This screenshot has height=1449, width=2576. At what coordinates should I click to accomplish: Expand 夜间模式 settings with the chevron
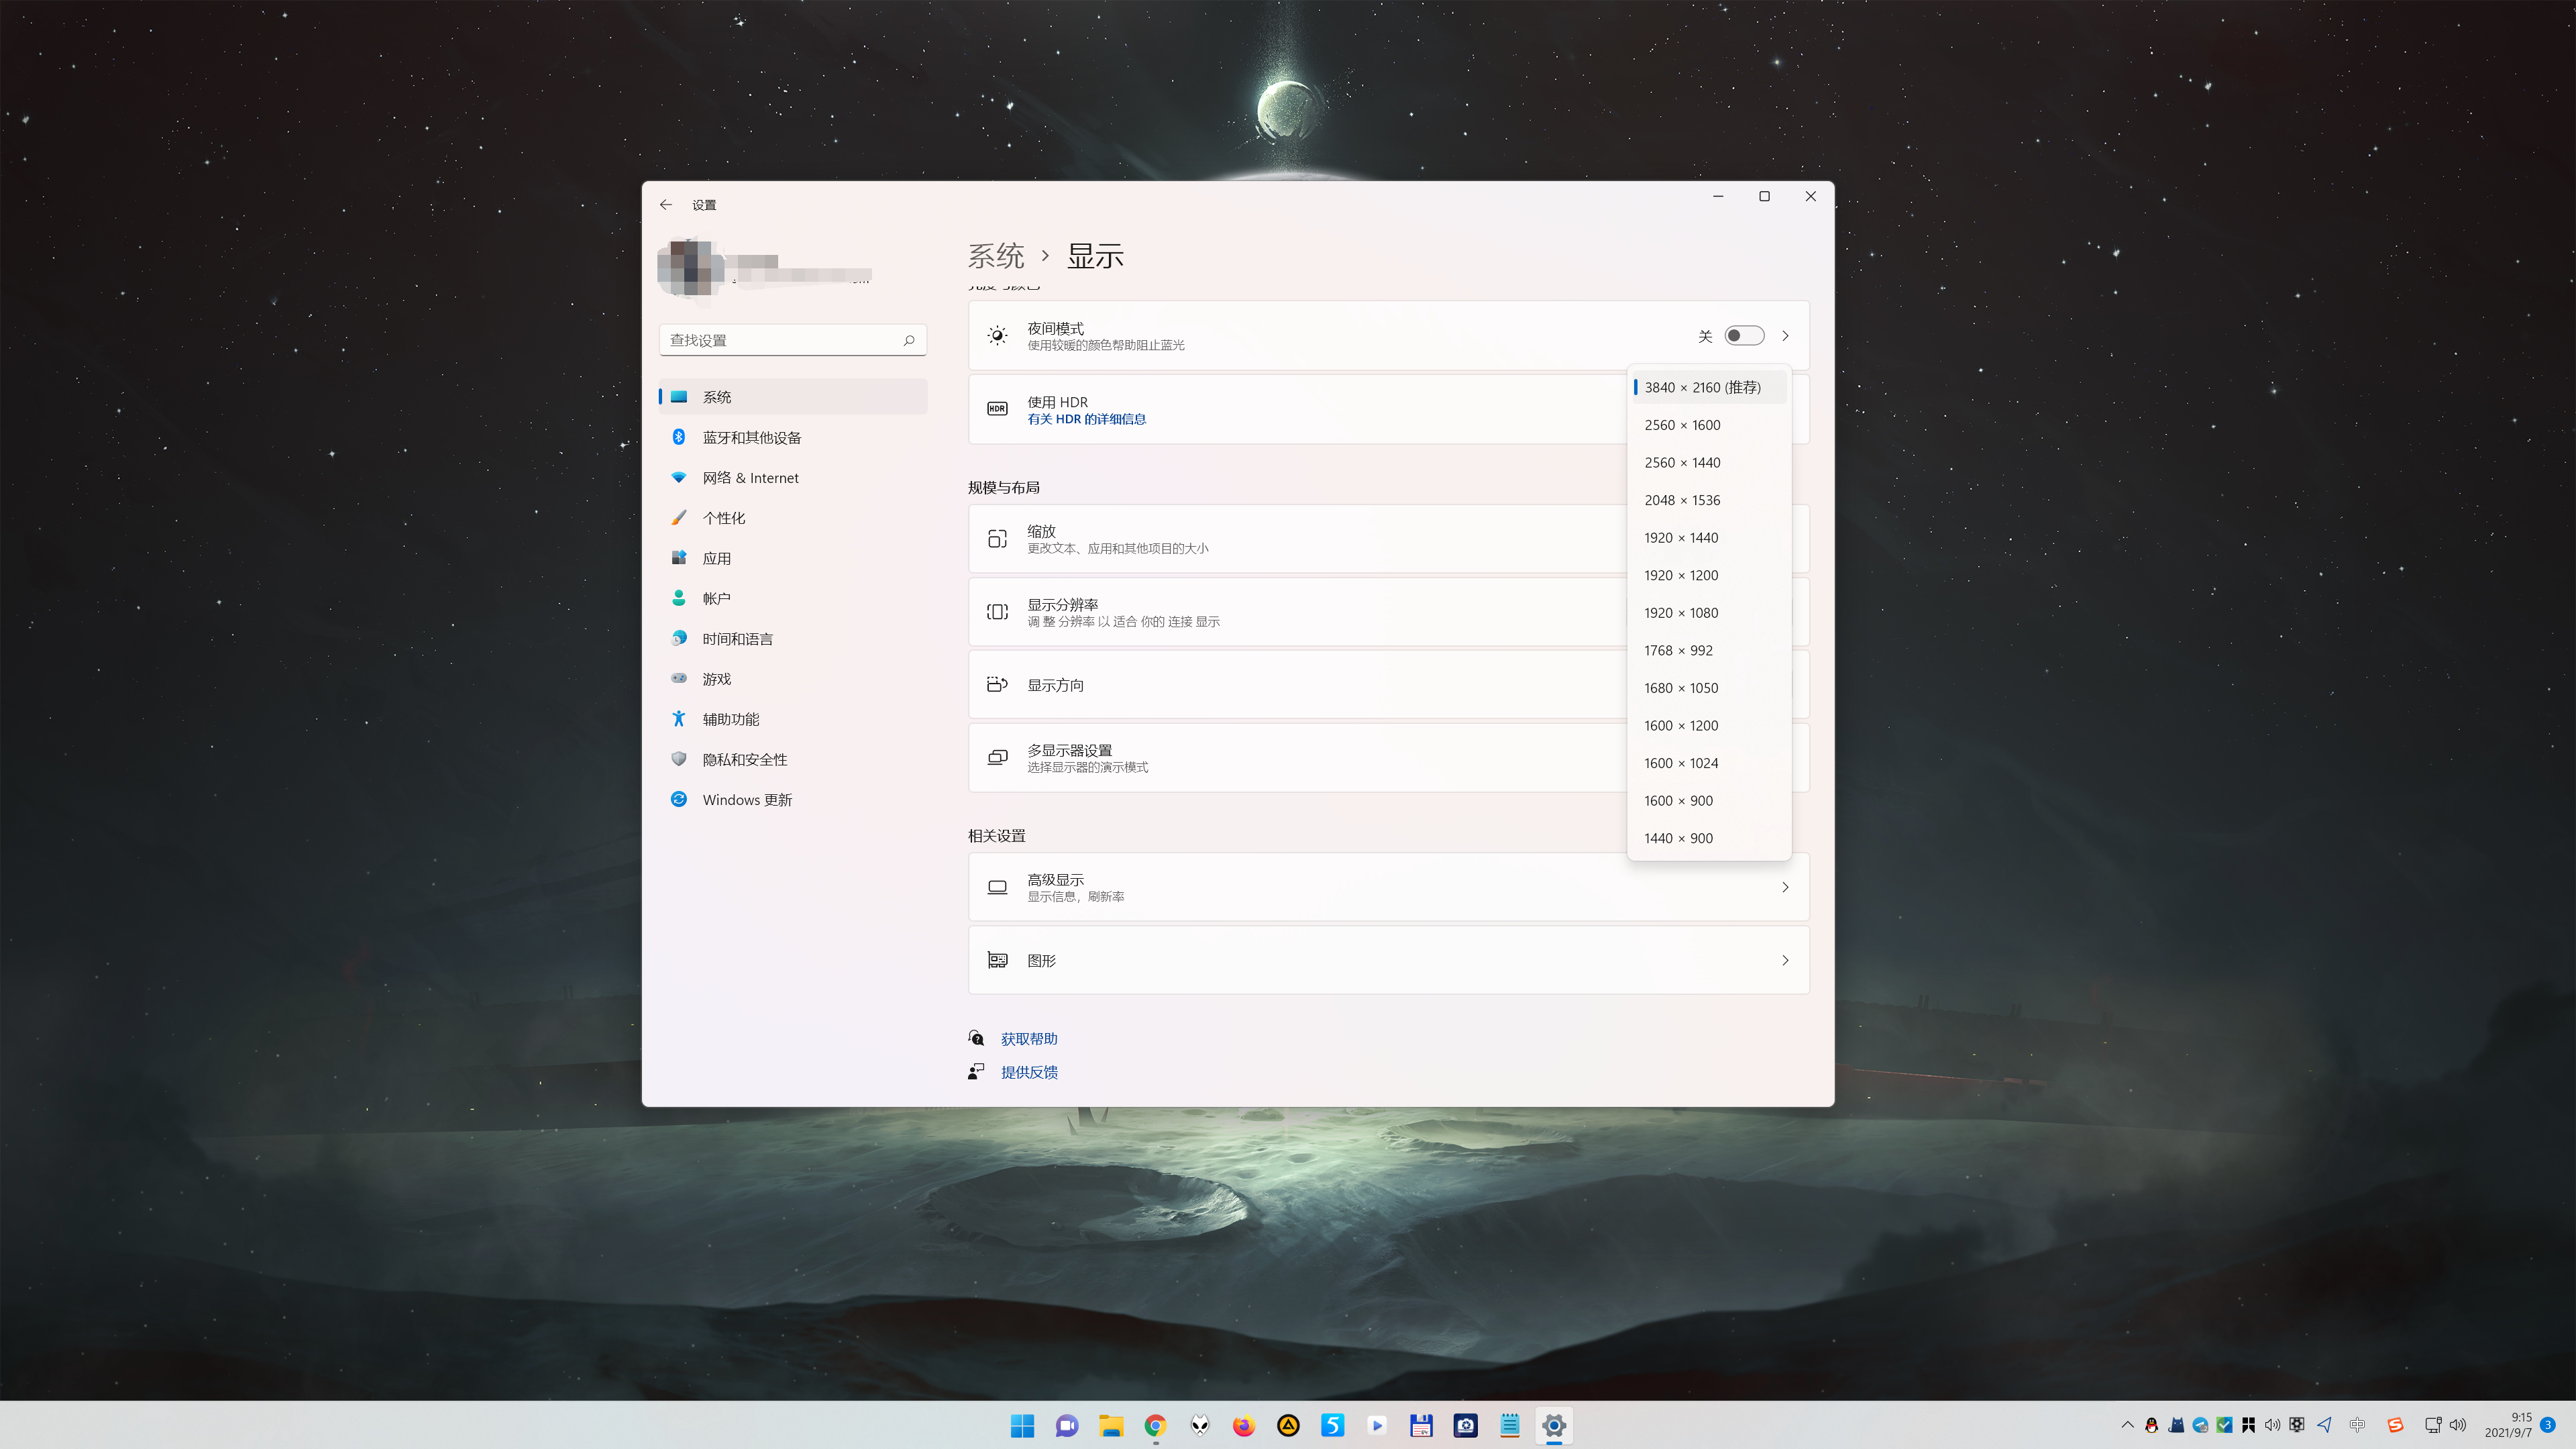tap(1785, 336)
